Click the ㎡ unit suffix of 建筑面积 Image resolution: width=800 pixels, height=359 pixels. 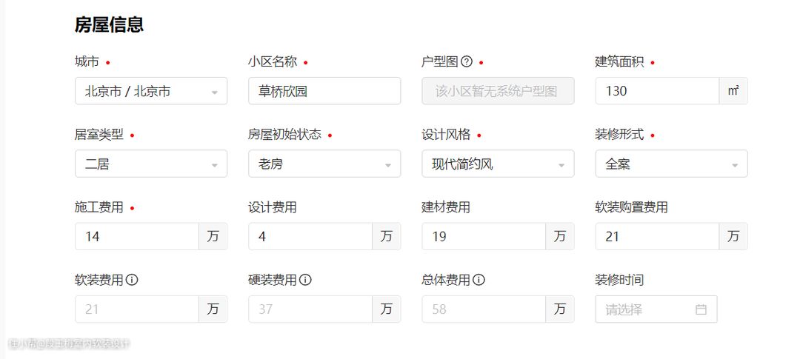[733, 91]
